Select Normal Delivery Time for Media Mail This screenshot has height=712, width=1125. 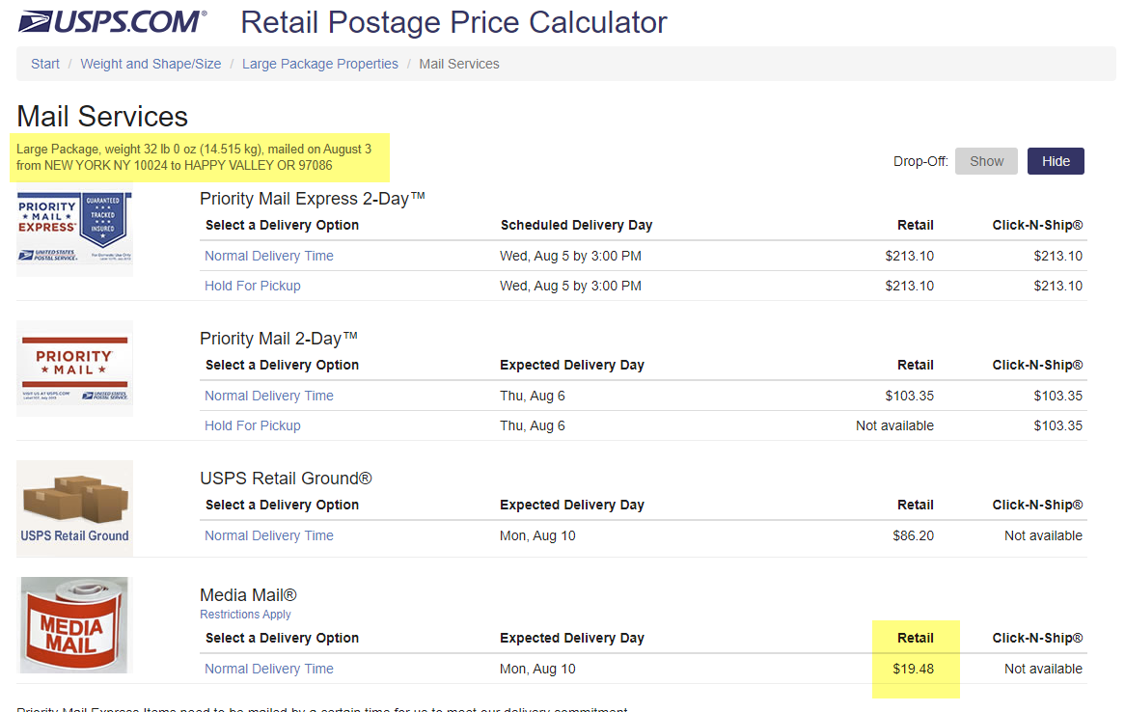pos(269,669)
